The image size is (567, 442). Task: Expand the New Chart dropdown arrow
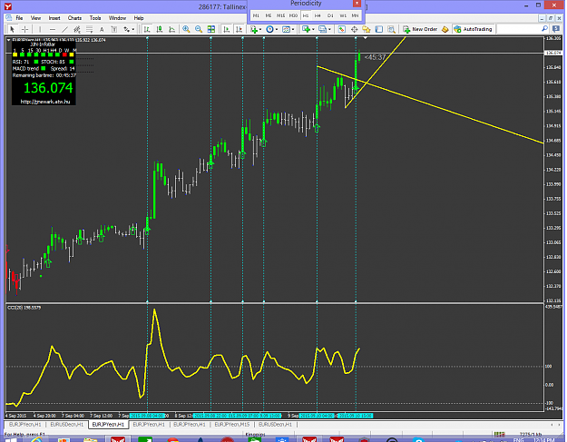(x=313, y=30)
